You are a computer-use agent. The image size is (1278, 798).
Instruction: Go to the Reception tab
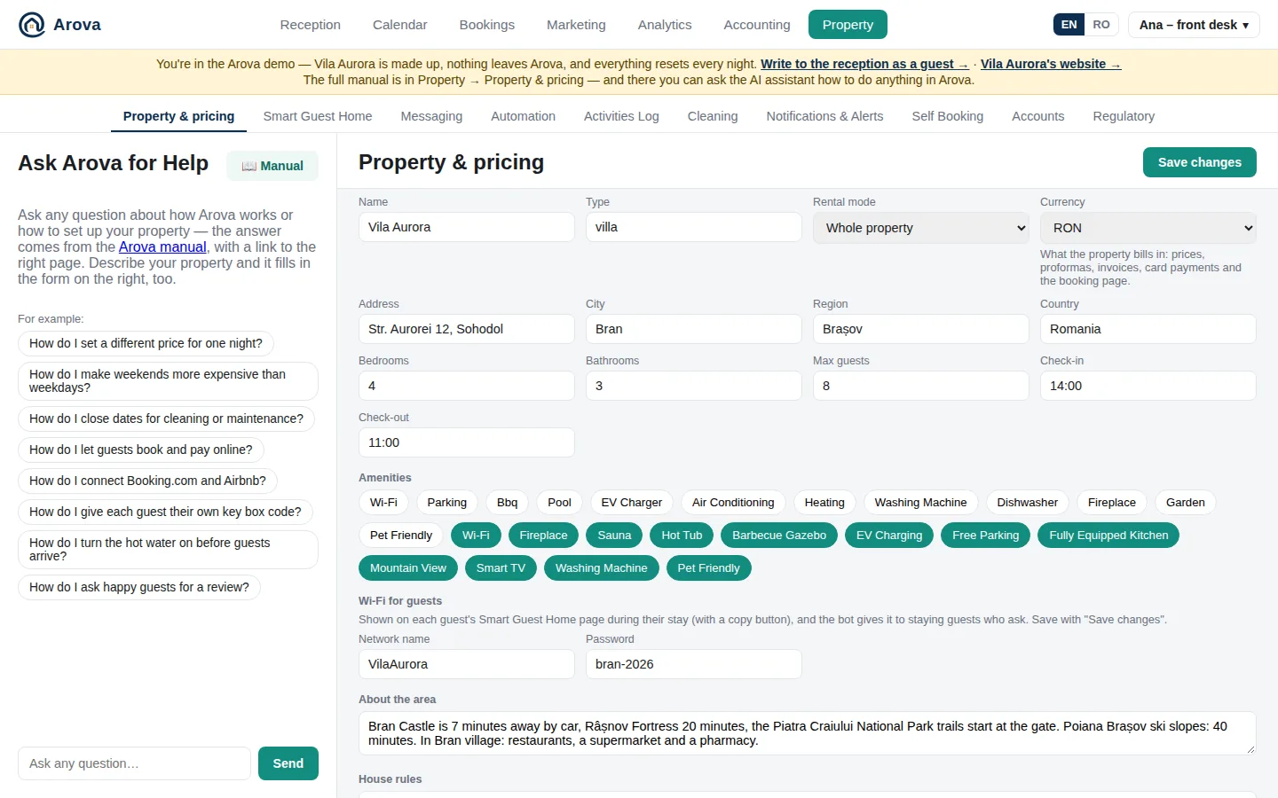[x=311, y=25]
